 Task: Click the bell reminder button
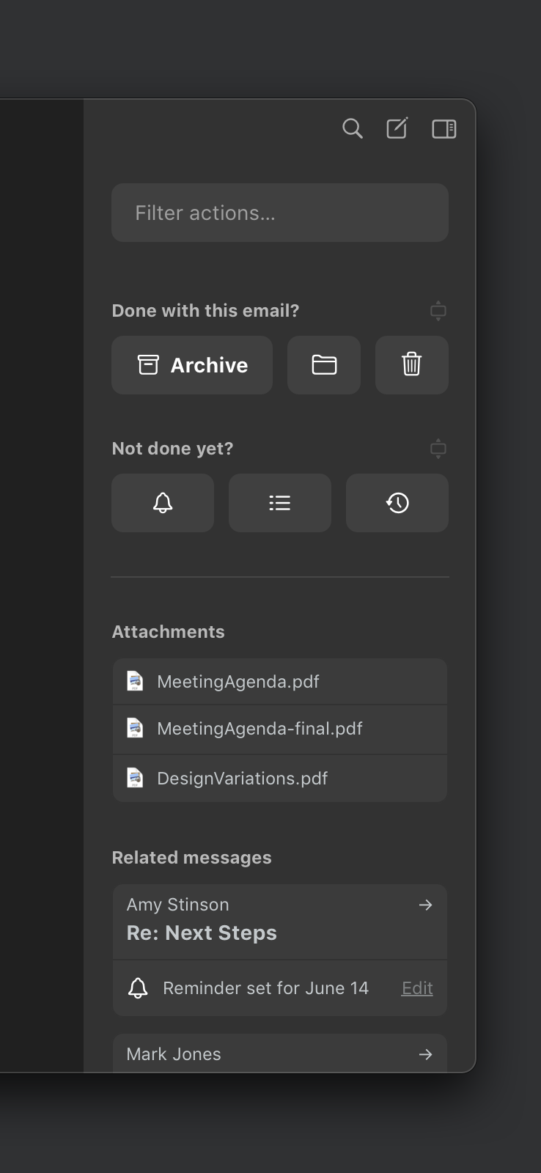pos(163,503)
